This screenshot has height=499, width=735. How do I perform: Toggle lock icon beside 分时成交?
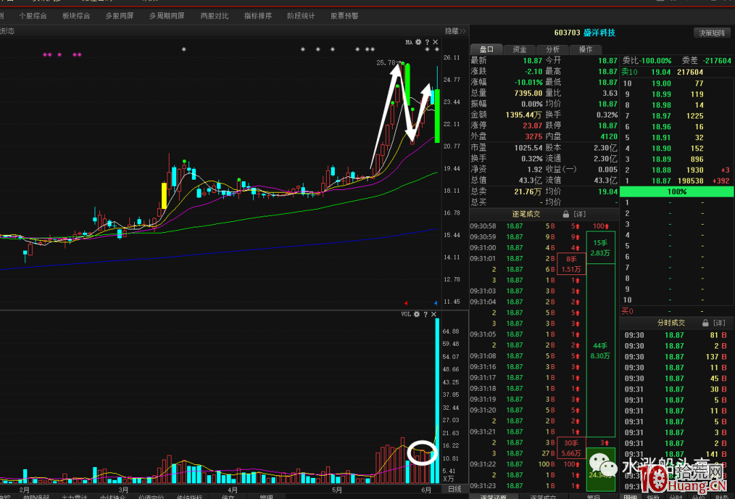pyautogui.click(x=706, y=323)
